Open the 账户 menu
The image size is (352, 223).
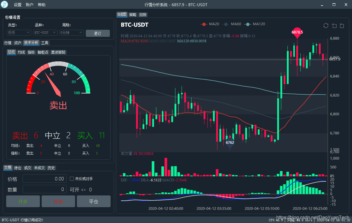coord(30,5)
